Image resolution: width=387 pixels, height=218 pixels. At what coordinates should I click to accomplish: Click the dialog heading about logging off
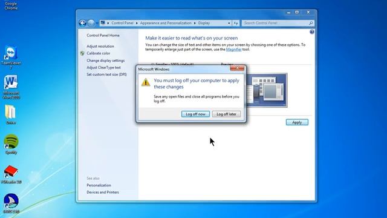point(197,84)
